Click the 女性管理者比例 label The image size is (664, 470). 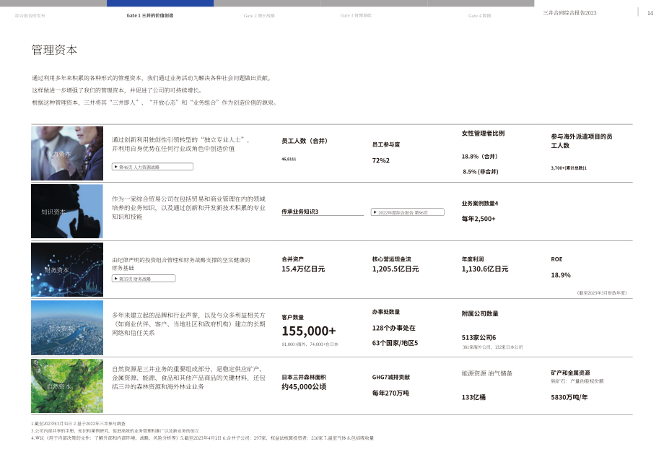(x=483, y=134)
